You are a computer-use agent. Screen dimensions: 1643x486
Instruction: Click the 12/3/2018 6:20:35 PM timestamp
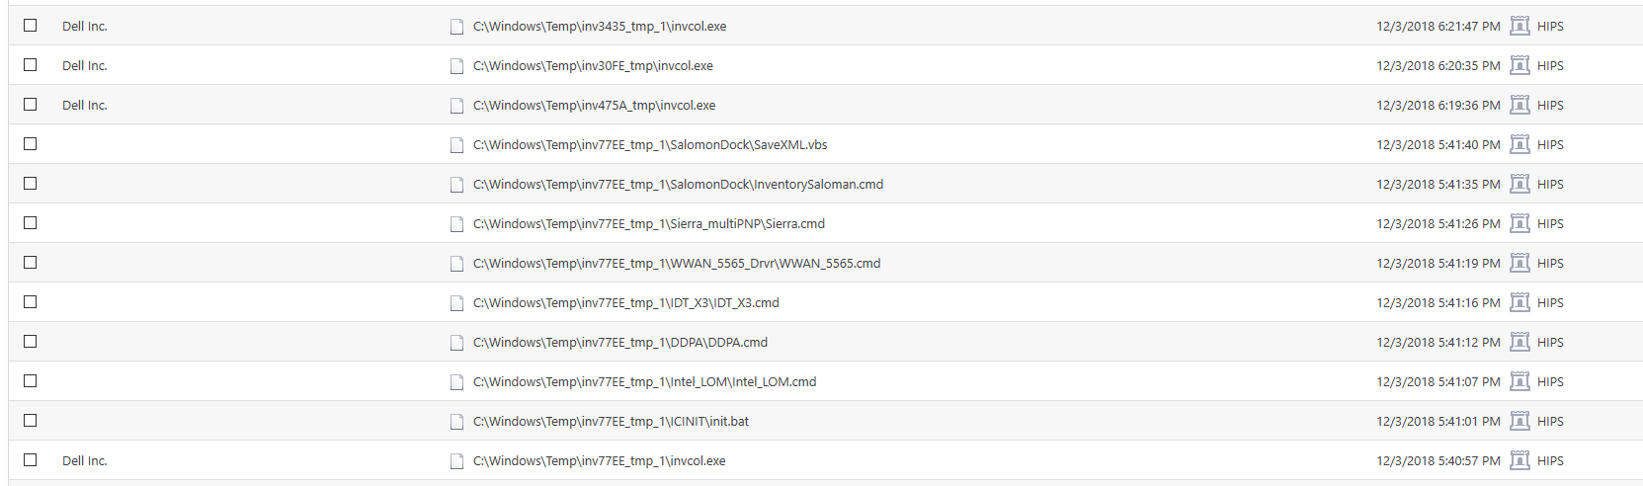[1438, 66]
